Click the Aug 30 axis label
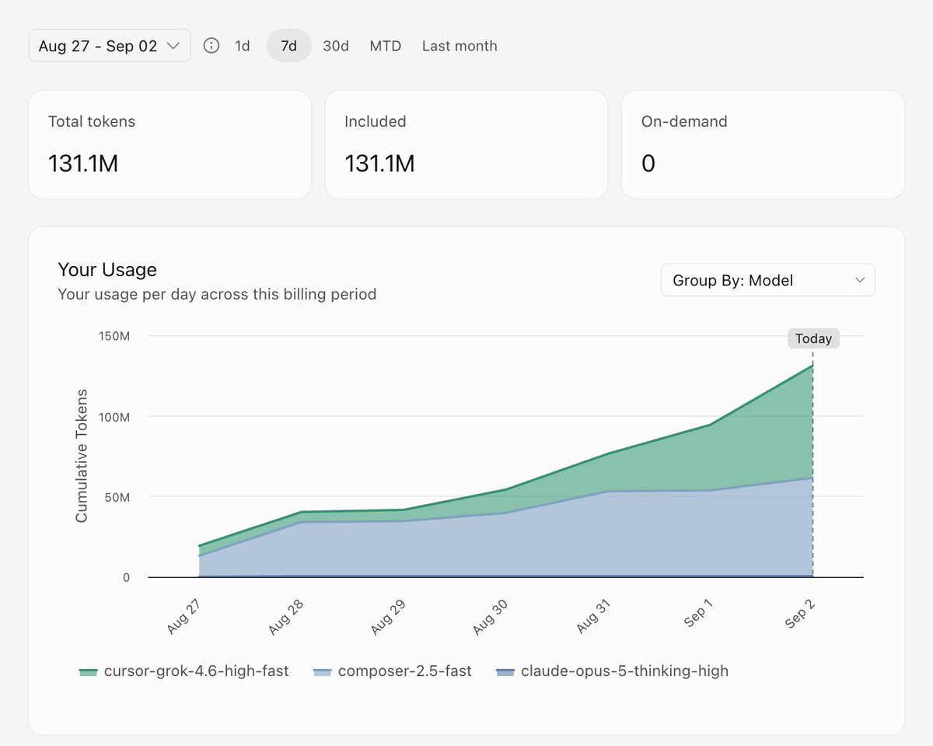933x746 pixels. 490,617
